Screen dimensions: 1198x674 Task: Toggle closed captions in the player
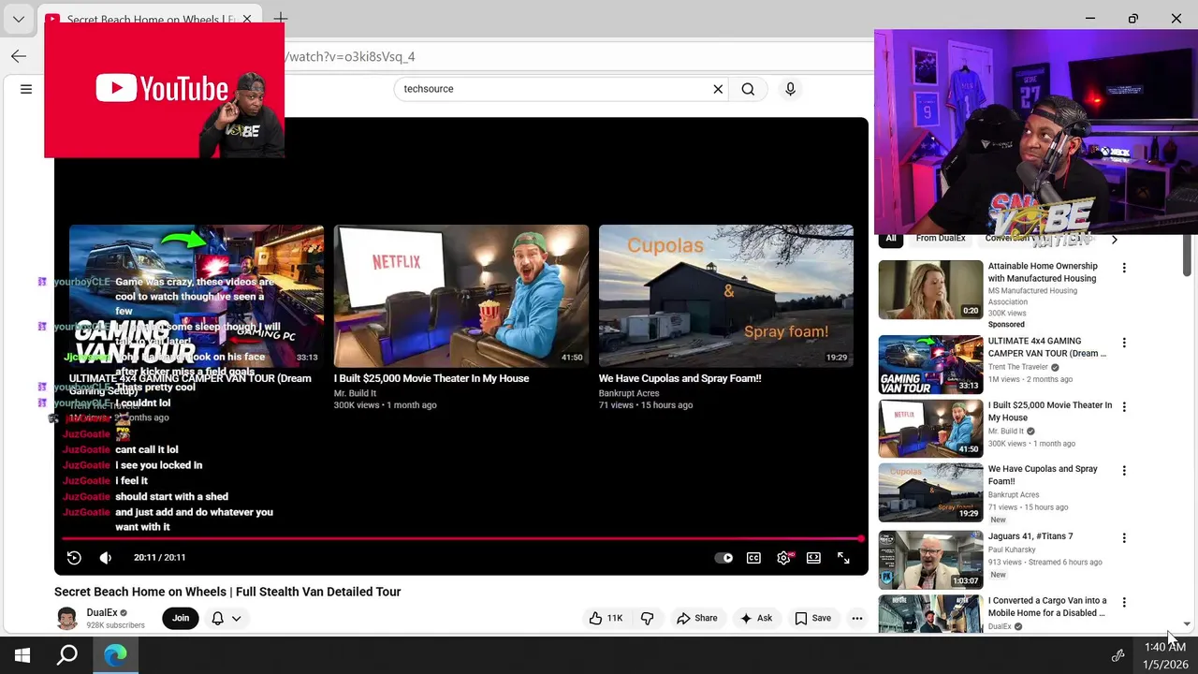(753, 558)
